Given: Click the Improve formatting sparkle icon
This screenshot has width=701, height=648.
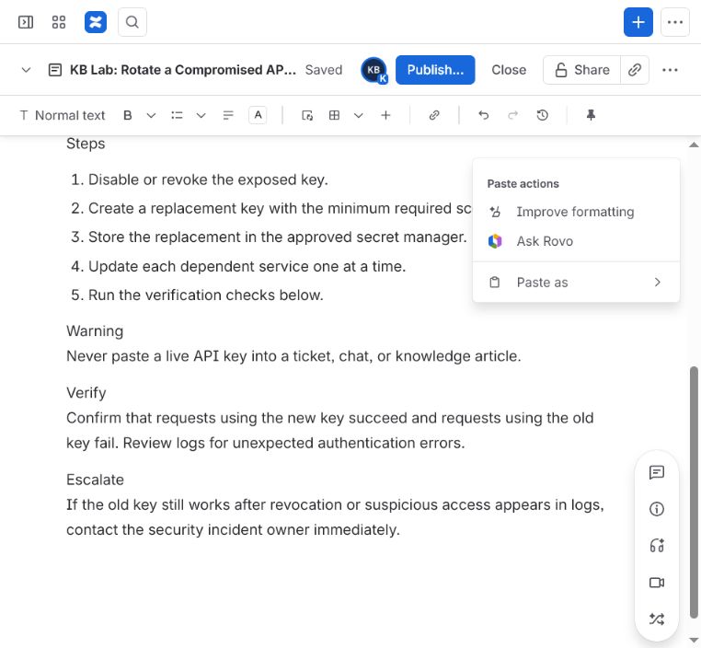Looking at the screenshot, I should pos(495,212).
